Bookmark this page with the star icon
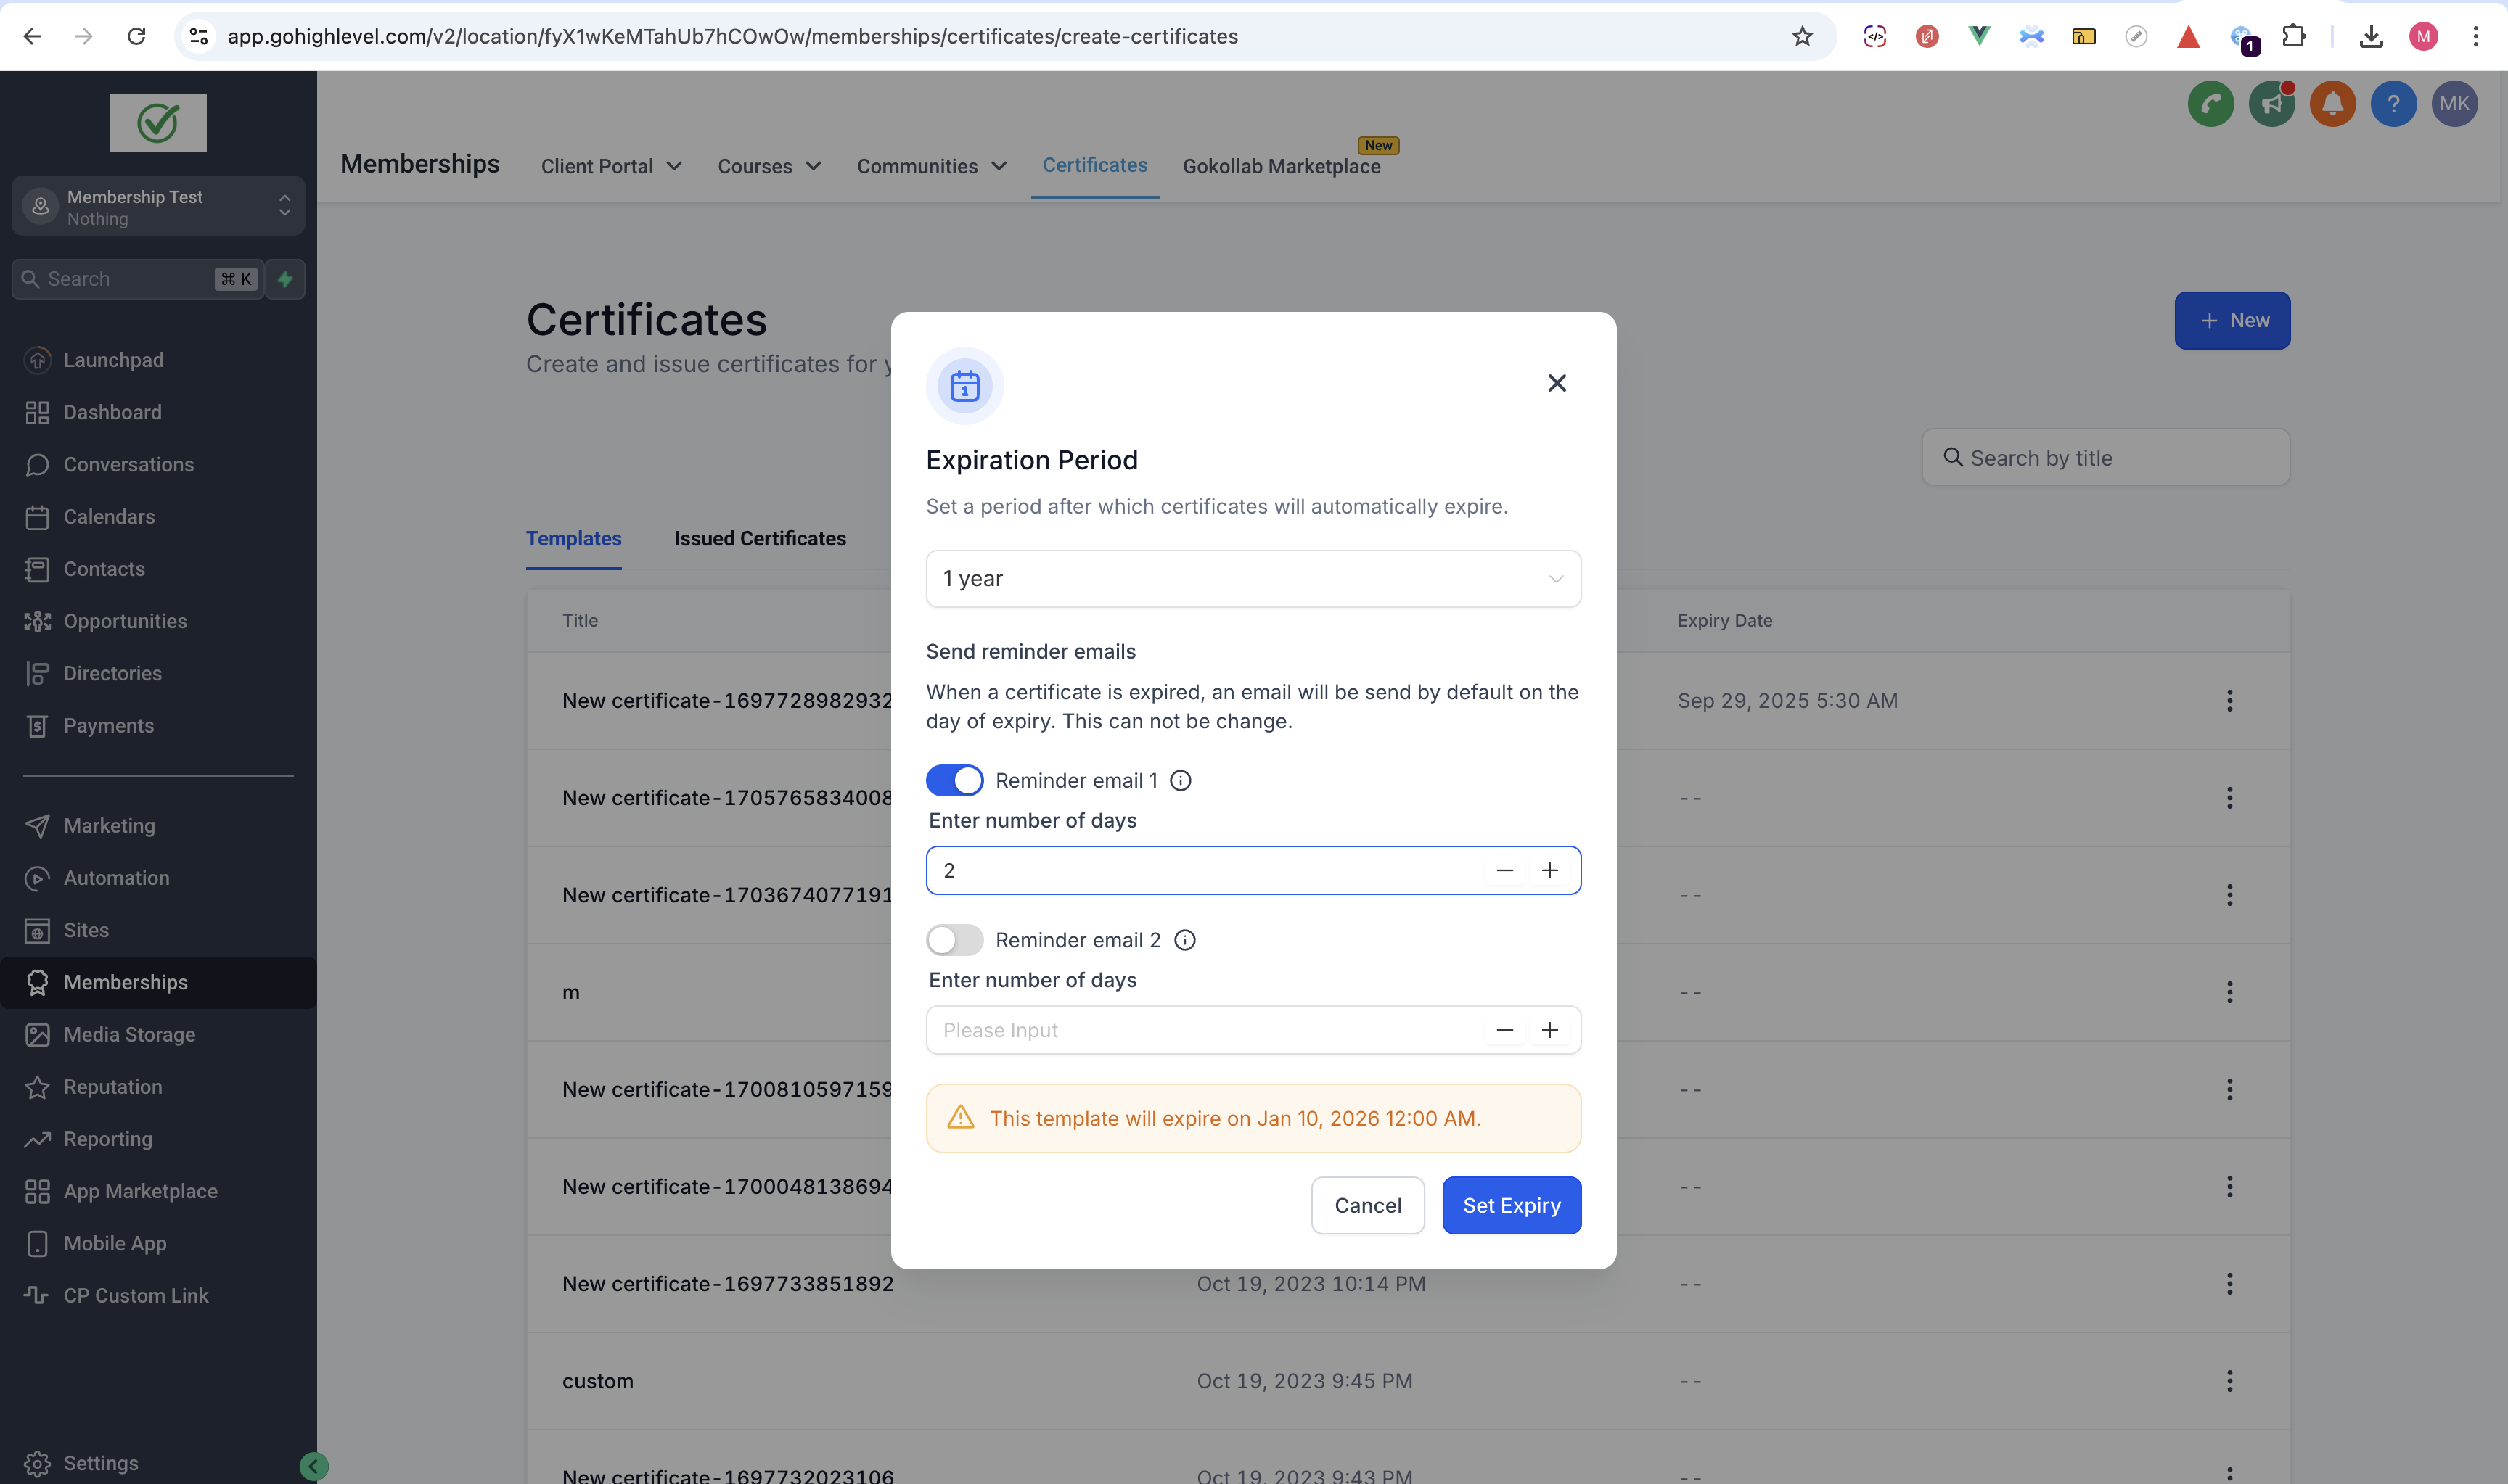 [1802, 36]
